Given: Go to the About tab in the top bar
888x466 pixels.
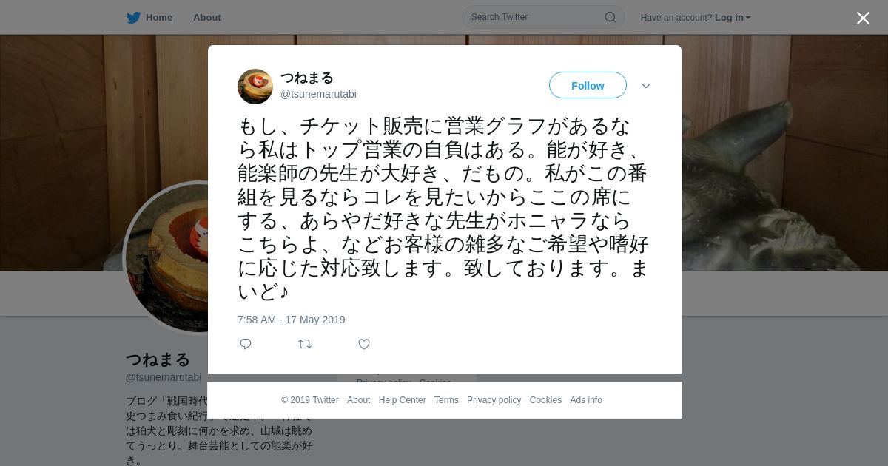Looking at the screenshot, I should (x=206, y=18).
